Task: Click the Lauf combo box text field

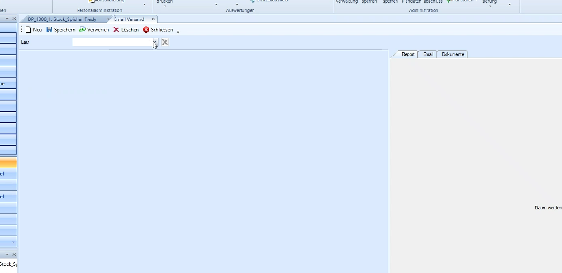Action: pyautogui.click(x=112, y=42)
